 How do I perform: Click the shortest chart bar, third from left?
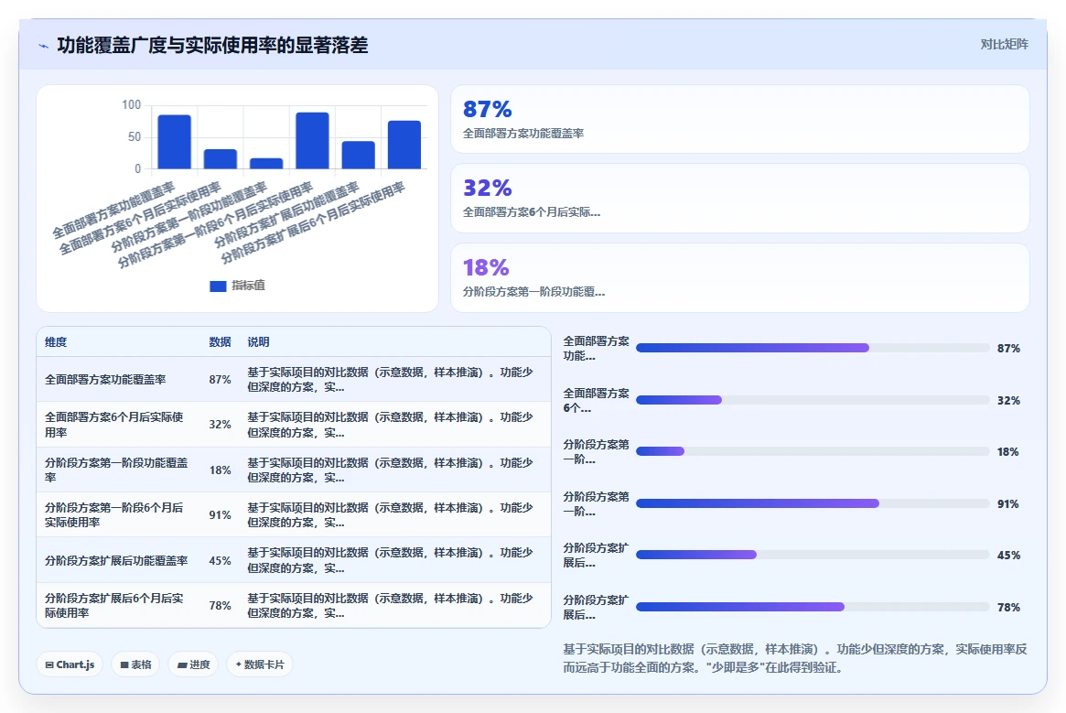[266, 163]
